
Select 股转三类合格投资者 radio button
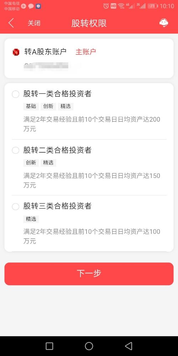pos(15,206)
